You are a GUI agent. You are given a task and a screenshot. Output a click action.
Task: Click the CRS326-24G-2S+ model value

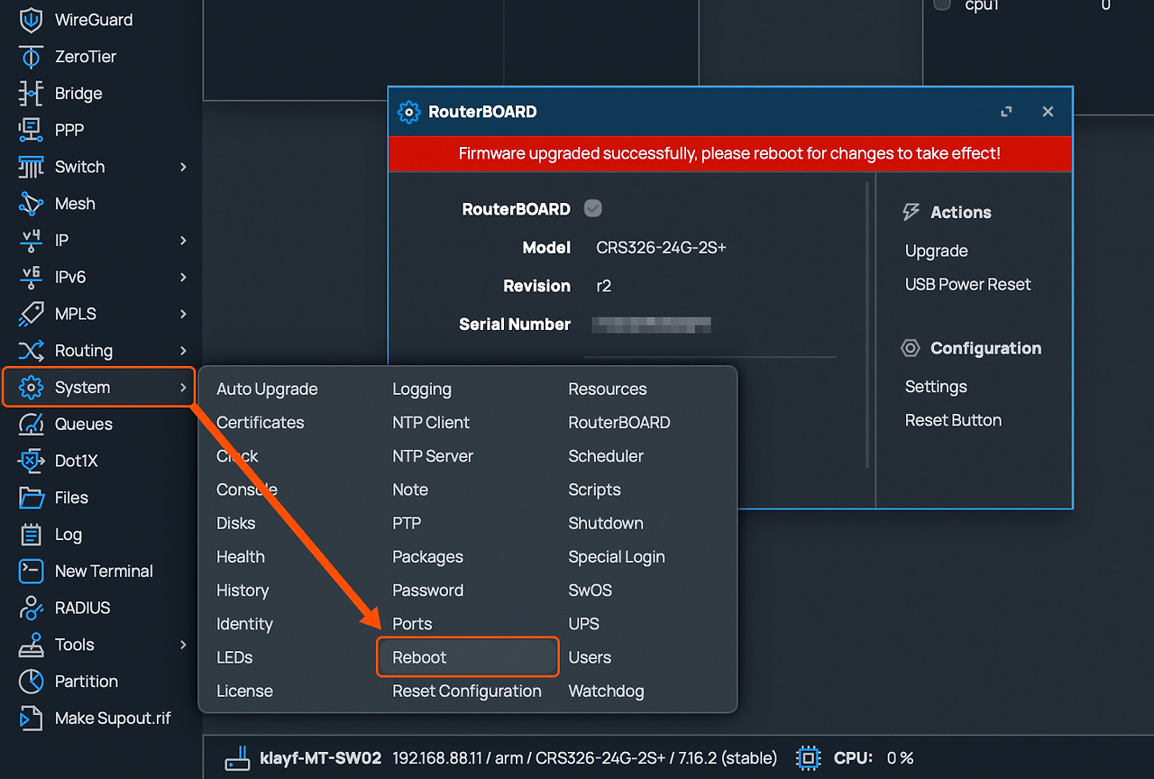click(661, 248)
